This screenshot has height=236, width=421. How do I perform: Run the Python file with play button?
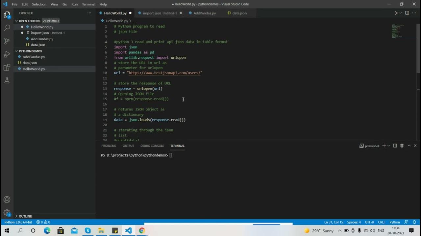click(x=396, y=13)
